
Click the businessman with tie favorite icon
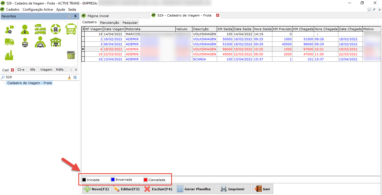[x=25, y=29]
